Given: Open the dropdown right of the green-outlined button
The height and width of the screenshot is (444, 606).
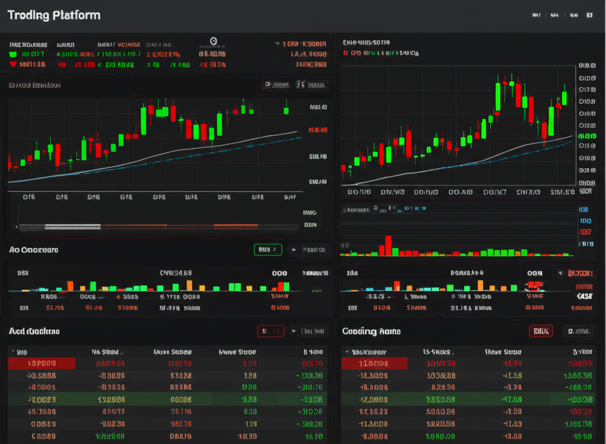Looking at the screenshot, I should coord(314,250).
